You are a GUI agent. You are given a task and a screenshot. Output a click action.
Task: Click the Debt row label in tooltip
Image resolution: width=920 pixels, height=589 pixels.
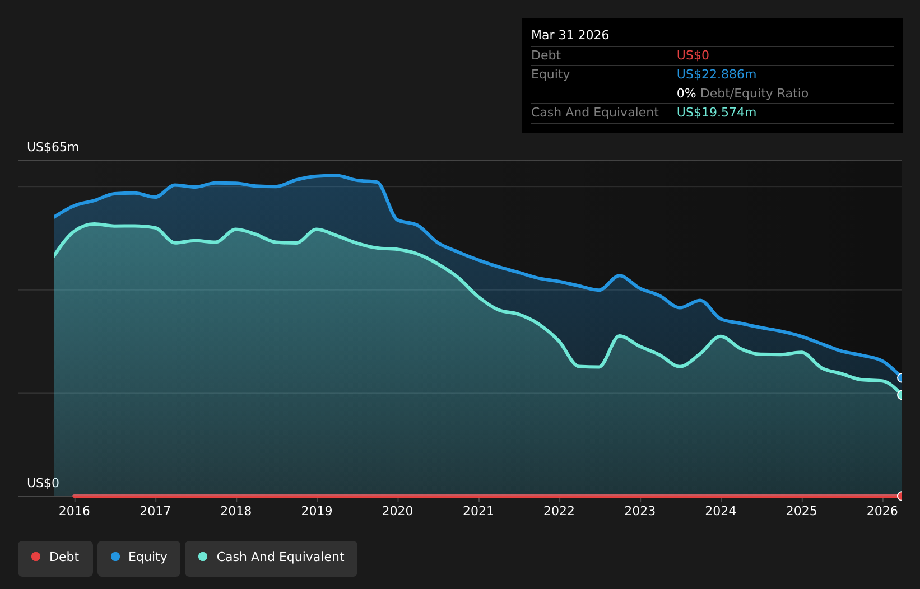tap(546, 55)
